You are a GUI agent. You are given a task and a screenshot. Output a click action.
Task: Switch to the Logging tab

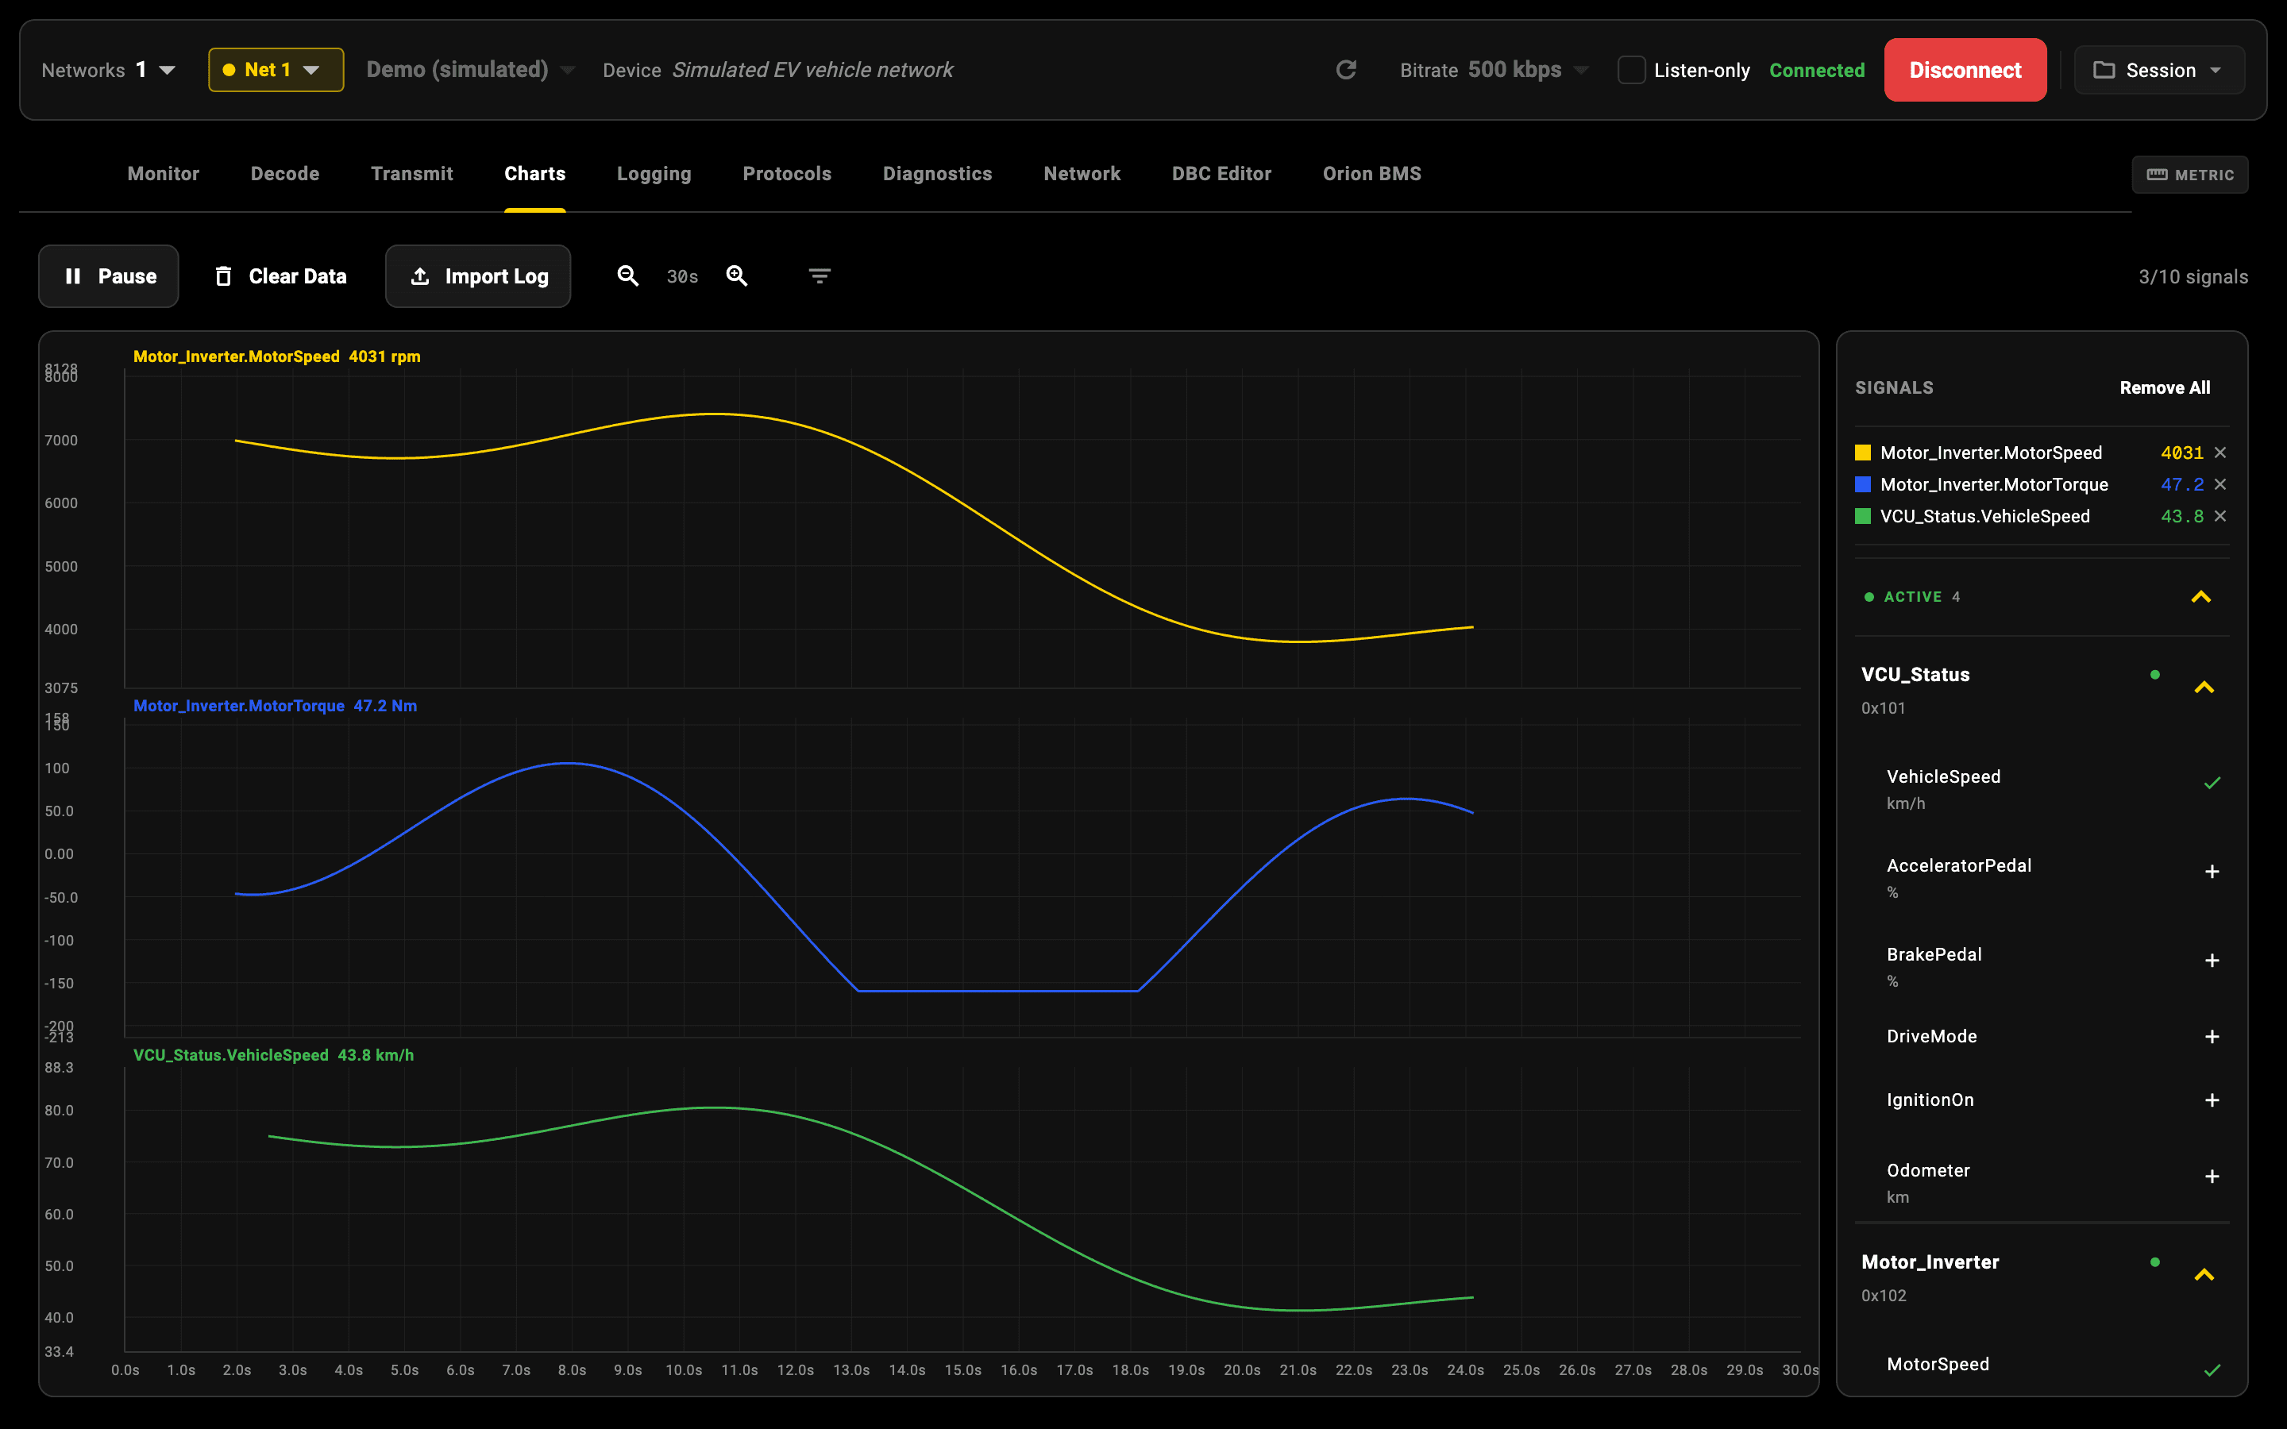[x=654, y=174]
